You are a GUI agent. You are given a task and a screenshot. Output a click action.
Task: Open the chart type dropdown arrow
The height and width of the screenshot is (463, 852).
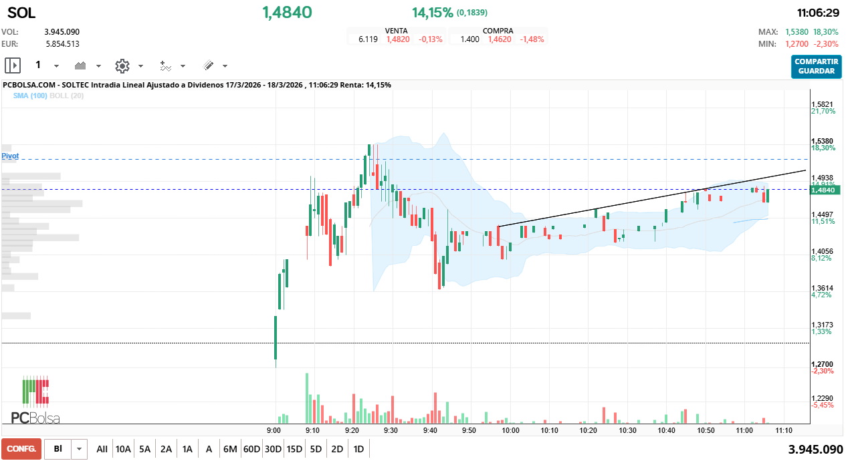pos(98,66)
